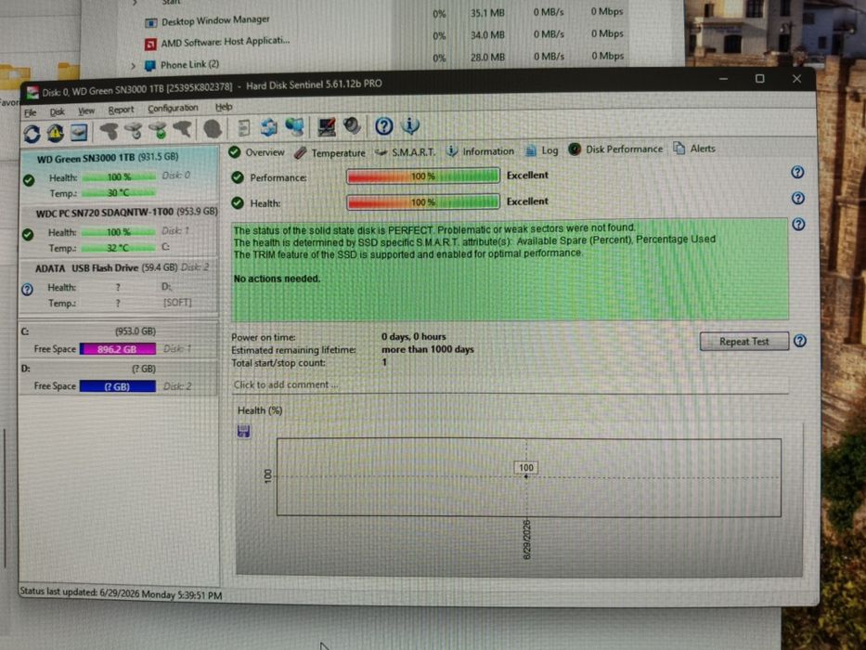Click help icon beside status description box
Image resolution: width=866 pixels, height=650 pixels.
[798, 224]
